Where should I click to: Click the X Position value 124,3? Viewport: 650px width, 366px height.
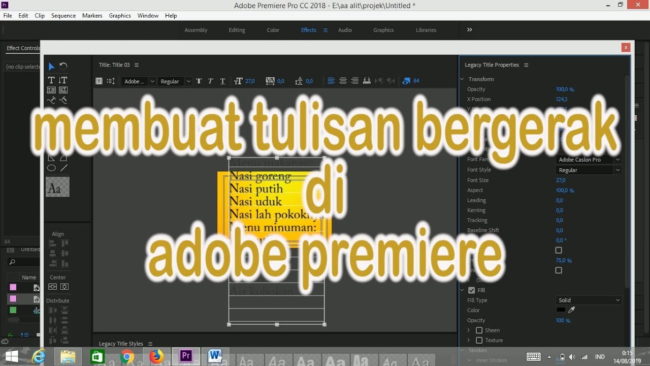(x=562, y=99)
